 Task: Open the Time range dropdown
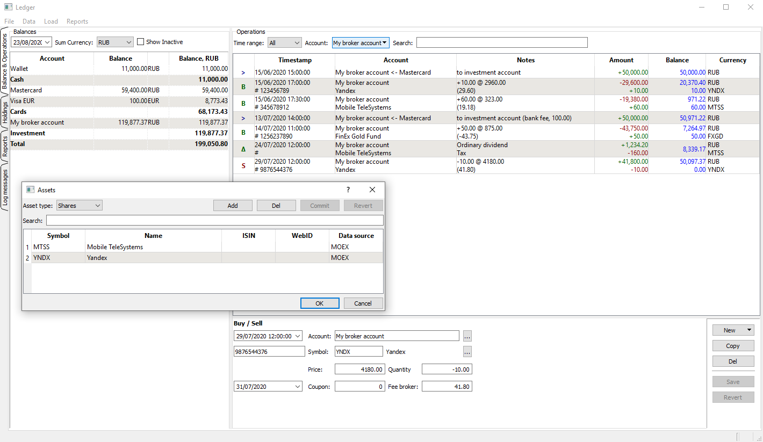pyautogui.click(x=284, y=43)
